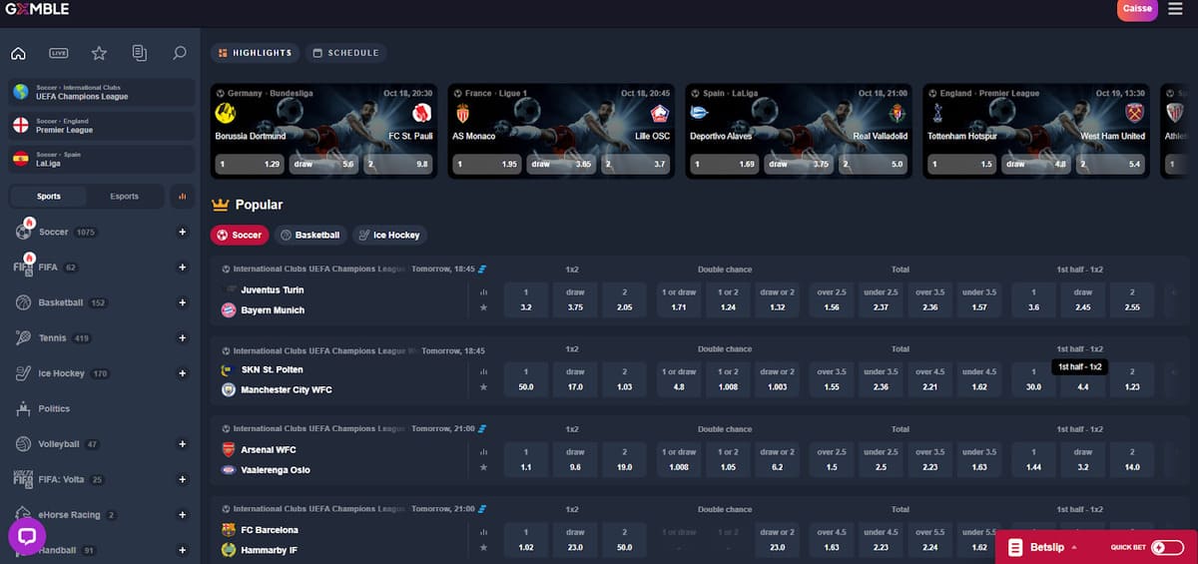Open the bet history receipt icon
Image resolution: width=1198 pixels, height=564 pixels.
coord(139,53)
